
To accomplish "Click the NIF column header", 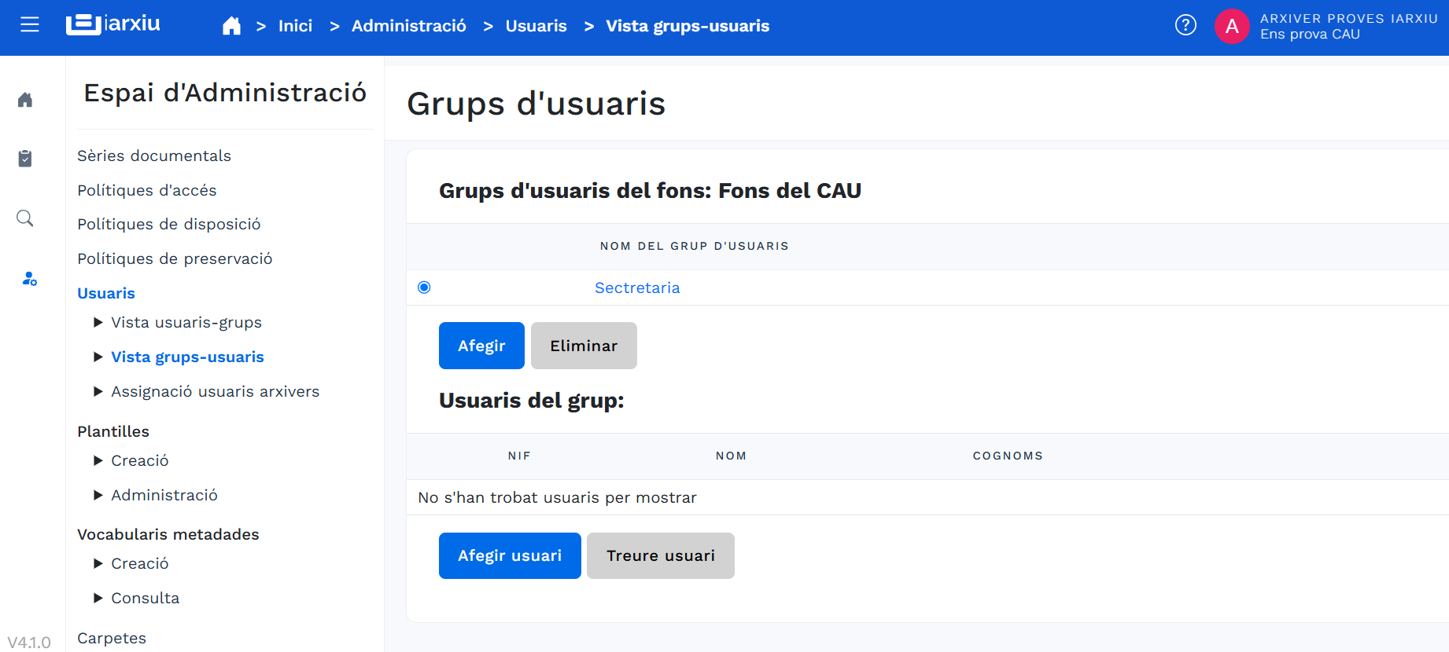I will (x=519, y=456).
